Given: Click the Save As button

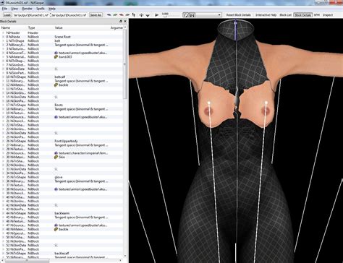Looking at the screenshot, I should click(96, 15).
